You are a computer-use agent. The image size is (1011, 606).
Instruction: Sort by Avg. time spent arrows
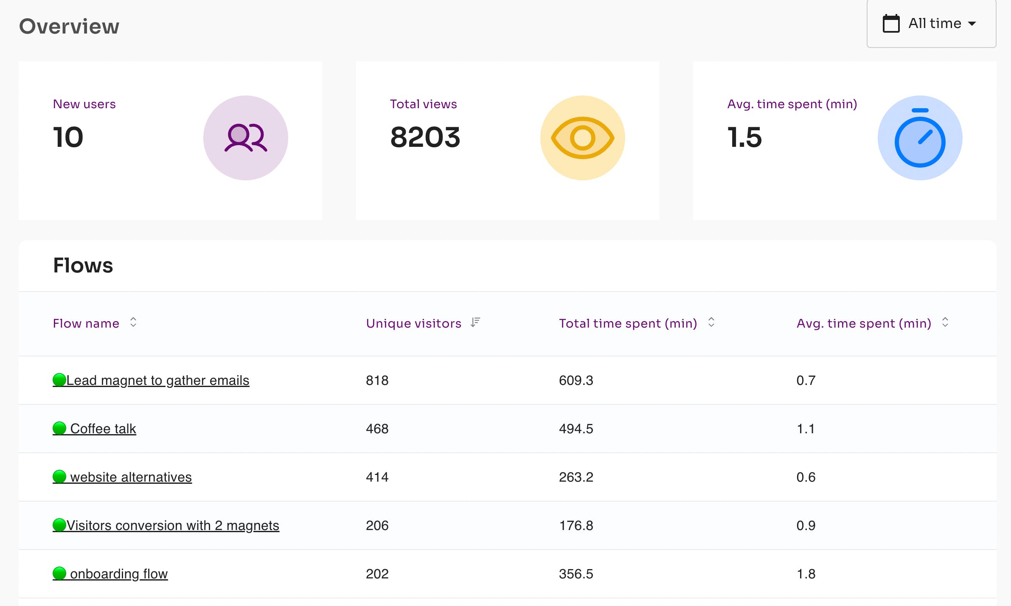pyautogui.click(x=945, y=322)
